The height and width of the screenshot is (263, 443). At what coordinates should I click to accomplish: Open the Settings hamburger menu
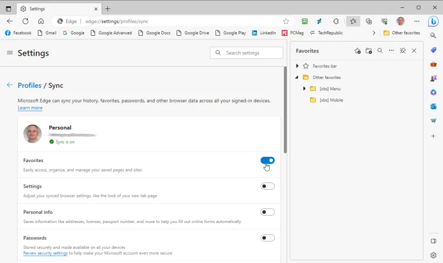(9, 53)
